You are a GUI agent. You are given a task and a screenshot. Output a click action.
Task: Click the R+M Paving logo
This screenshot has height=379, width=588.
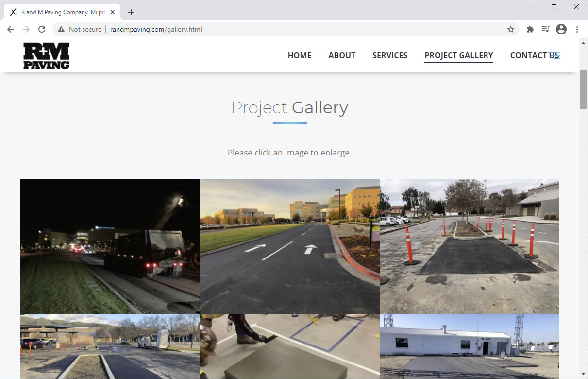[46, 55]
